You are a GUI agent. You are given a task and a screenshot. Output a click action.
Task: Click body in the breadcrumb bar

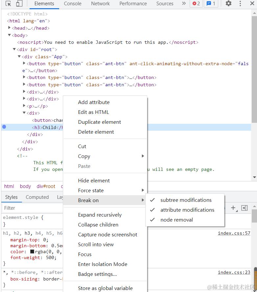tap(26, 186)
